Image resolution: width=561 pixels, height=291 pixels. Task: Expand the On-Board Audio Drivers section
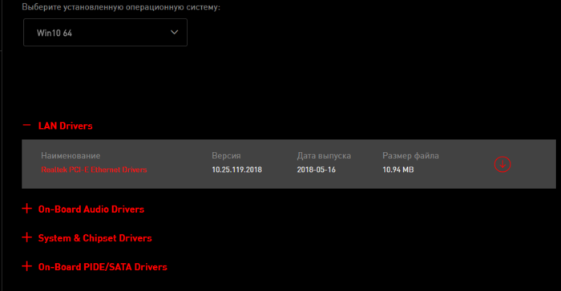point(91,209)
